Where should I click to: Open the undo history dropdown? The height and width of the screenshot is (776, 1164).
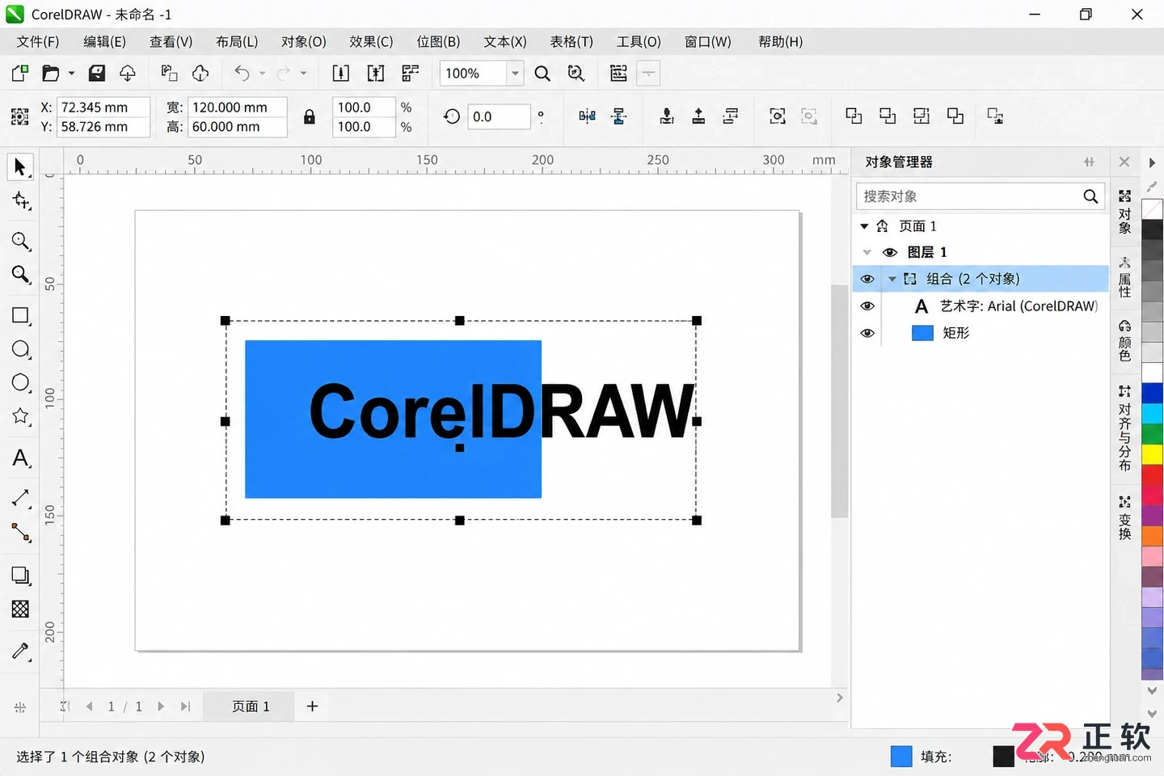(262, 74)
